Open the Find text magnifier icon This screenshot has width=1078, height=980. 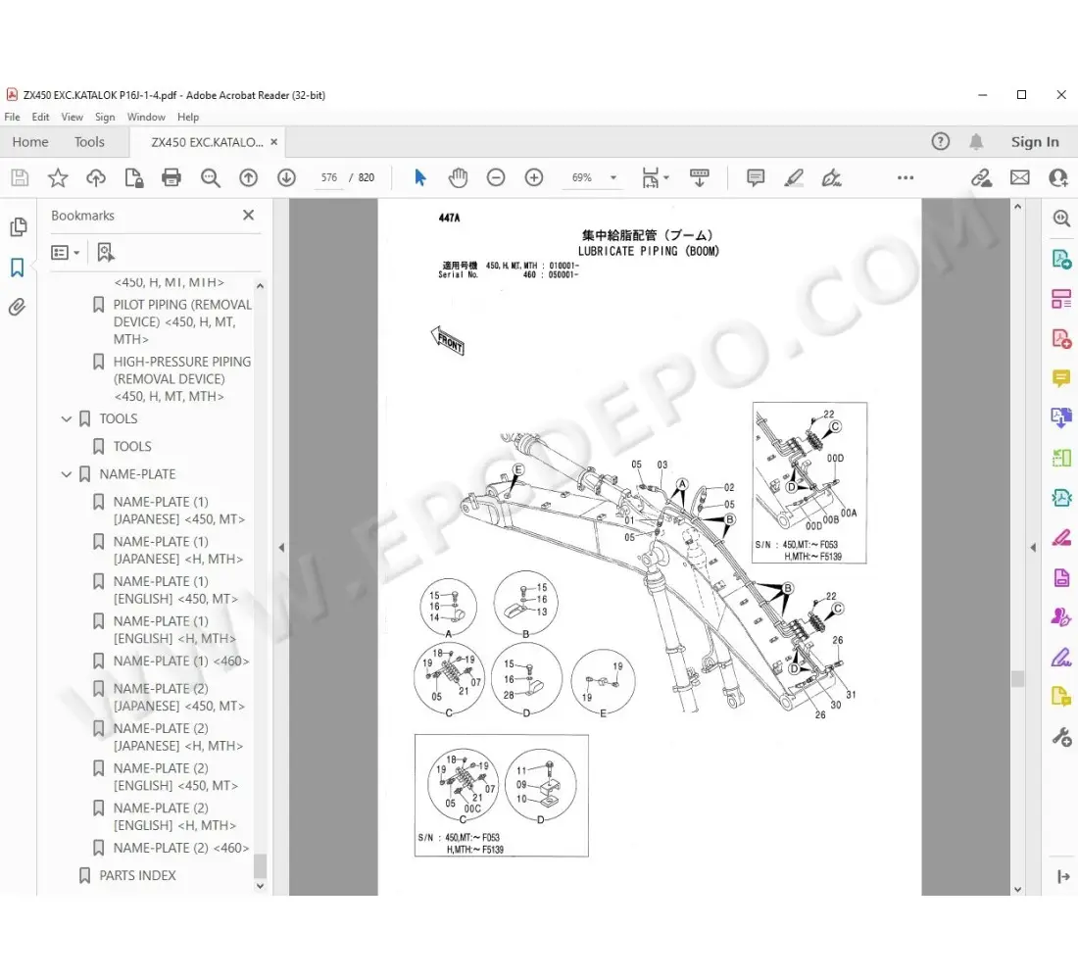point(211,178)
